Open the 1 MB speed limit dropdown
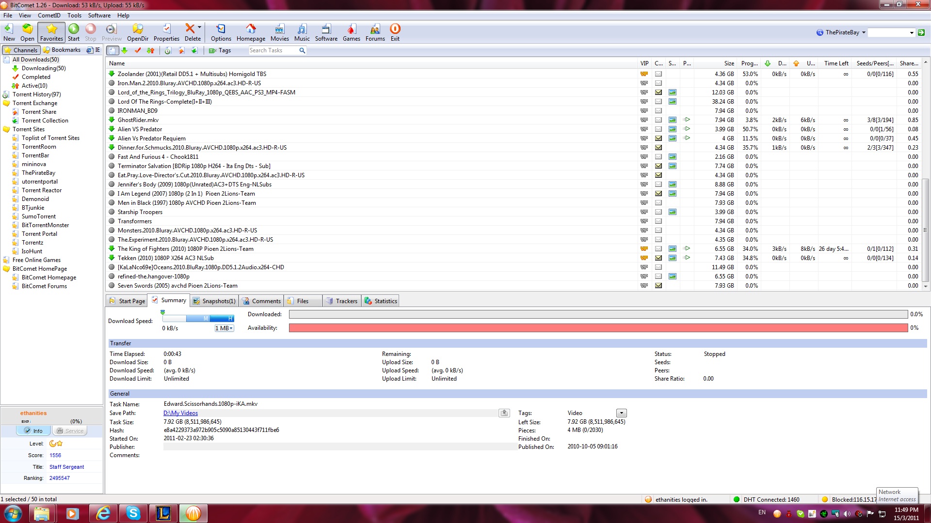 pyautogui.click(x=224, y=328)
